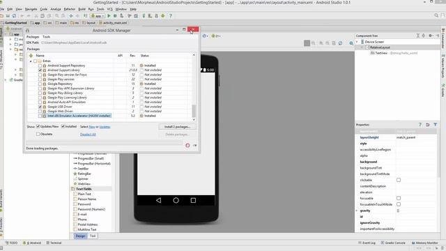This screenshot has height=251, width=446.
Task: Open the app run configuration dropdown
Action: click(x=98, y=16)
